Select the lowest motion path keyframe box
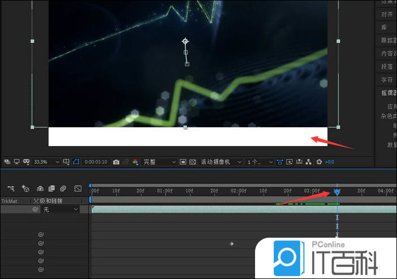Image resolution: width=397 pixels, height=279 pixels. click(x=187, y=64)
